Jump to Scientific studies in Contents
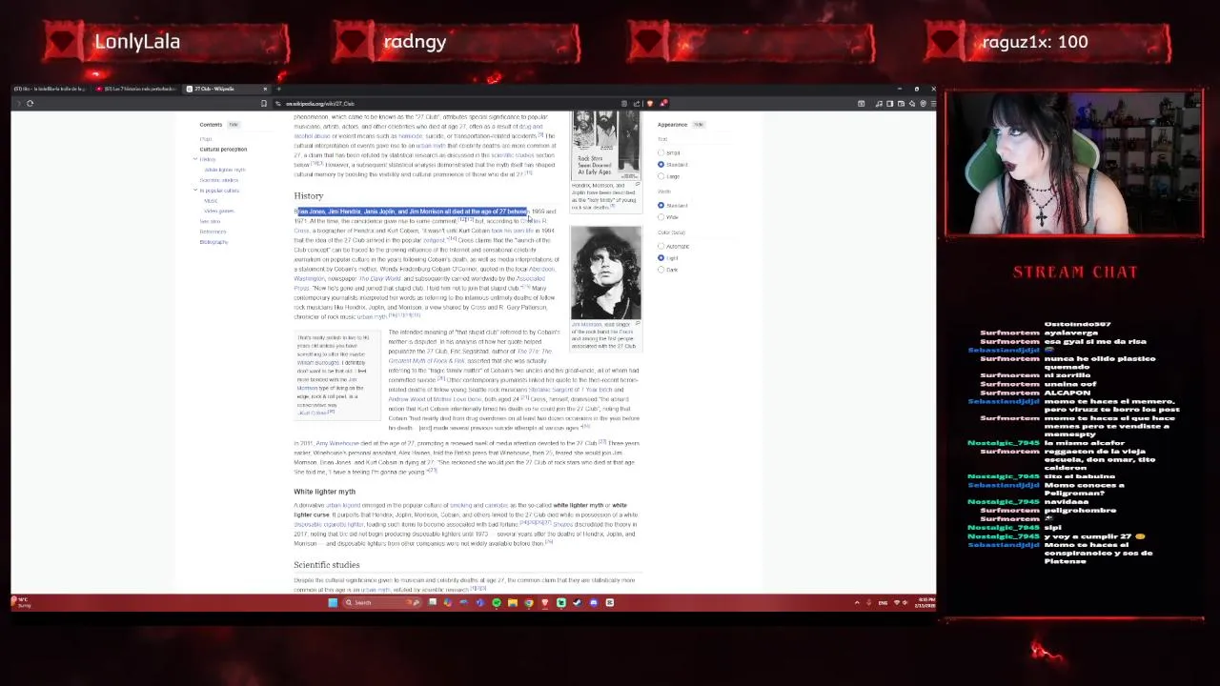This screenshot has height=686, width=1220. click(218, 180)
